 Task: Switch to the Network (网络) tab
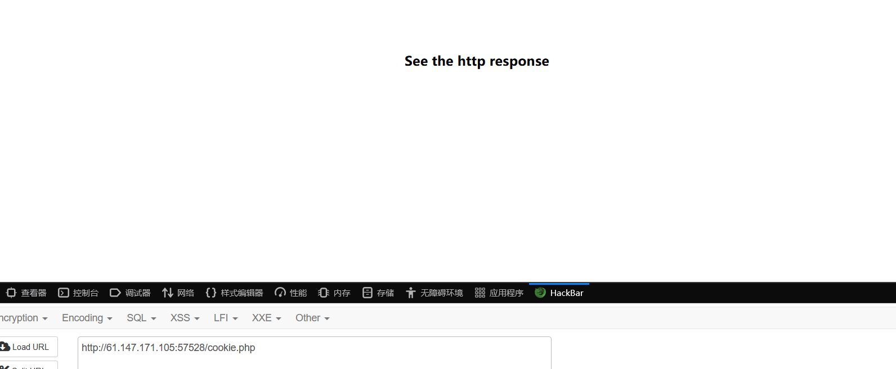178,293
